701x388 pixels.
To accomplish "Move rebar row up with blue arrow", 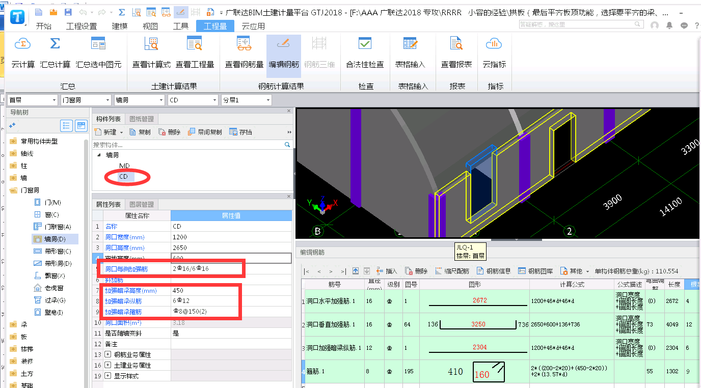I will (x=356, y=271).
